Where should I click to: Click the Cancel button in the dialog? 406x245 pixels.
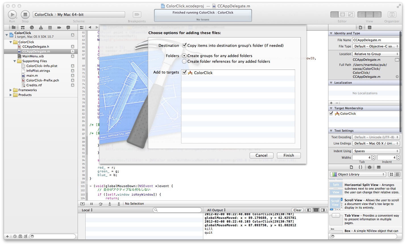point(262,155)
